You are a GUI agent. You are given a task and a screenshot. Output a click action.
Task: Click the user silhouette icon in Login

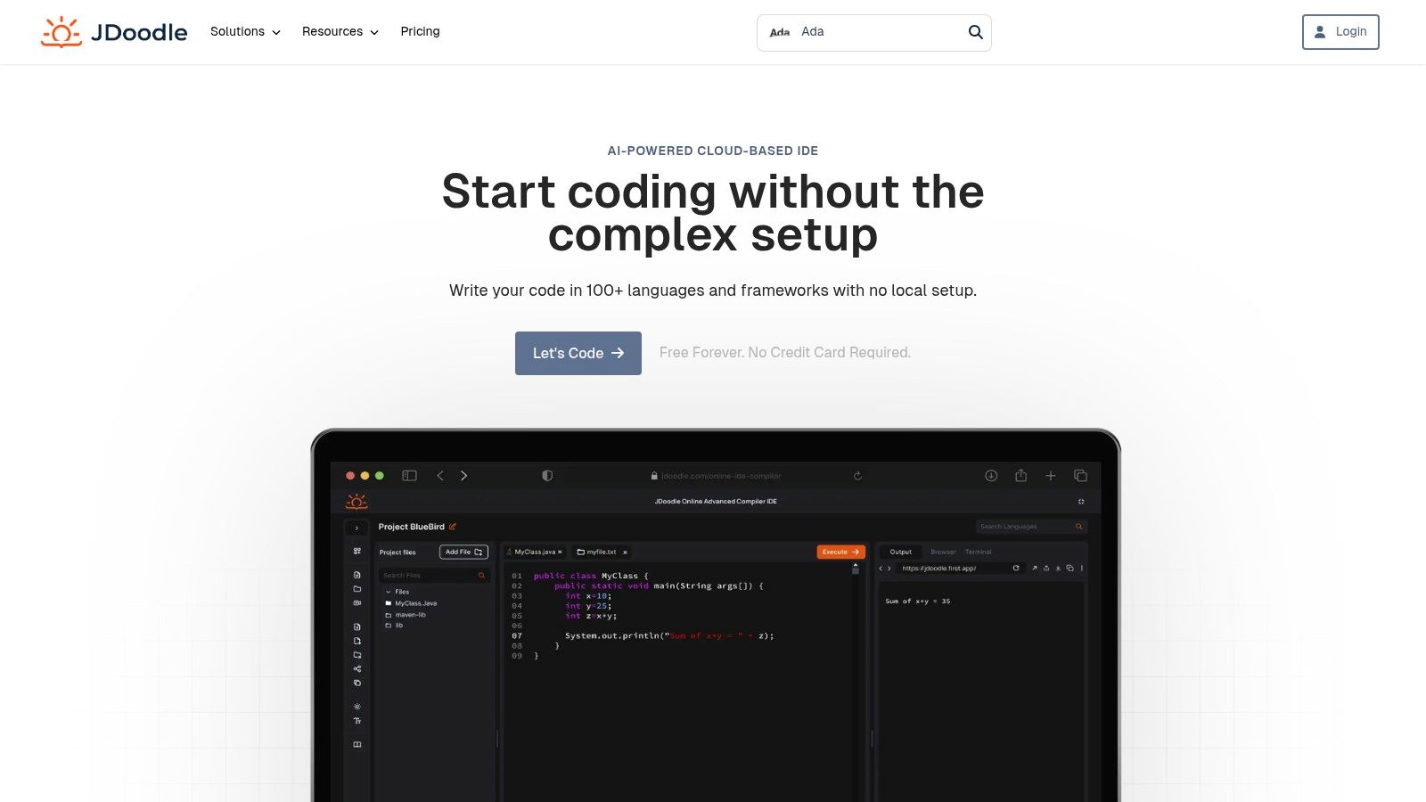coord(1320,32)
